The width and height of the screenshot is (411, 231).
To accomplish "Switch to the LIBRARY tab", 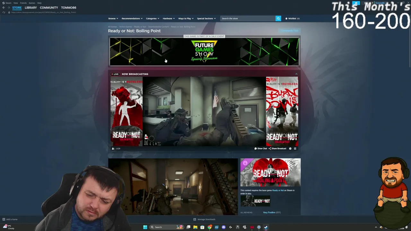I will point(31,8).
